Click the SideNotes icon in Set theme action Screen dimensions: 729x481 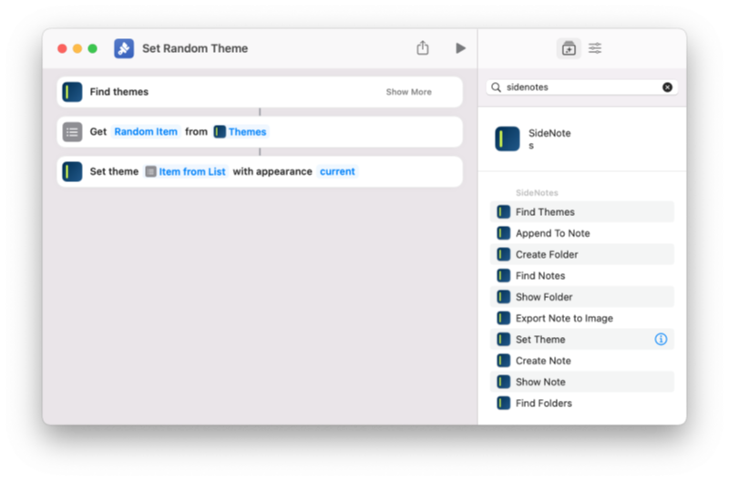pyautogui.click(x=73, y=171)
